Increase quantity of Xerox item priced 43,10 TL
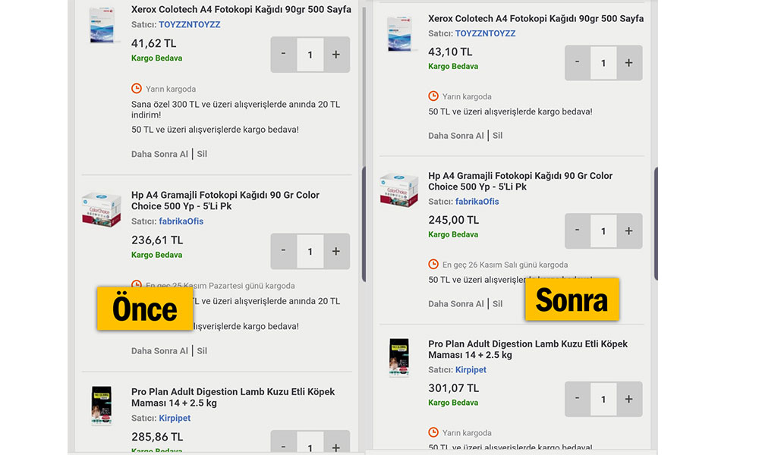Viewport: 759px width, 455px height. tap(628, 63)
